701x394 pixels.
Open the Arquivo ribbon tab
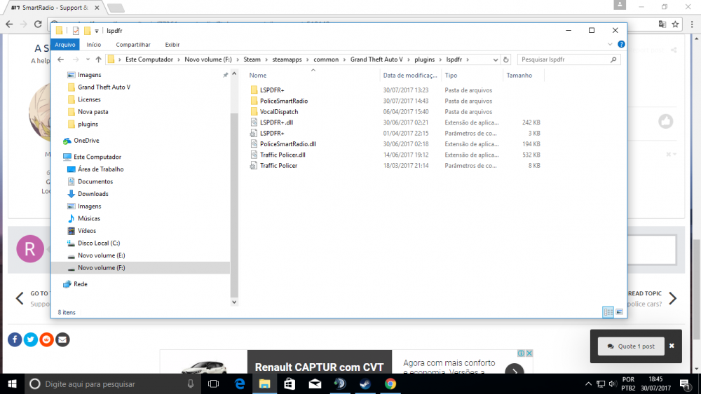(x=65, y=45)
